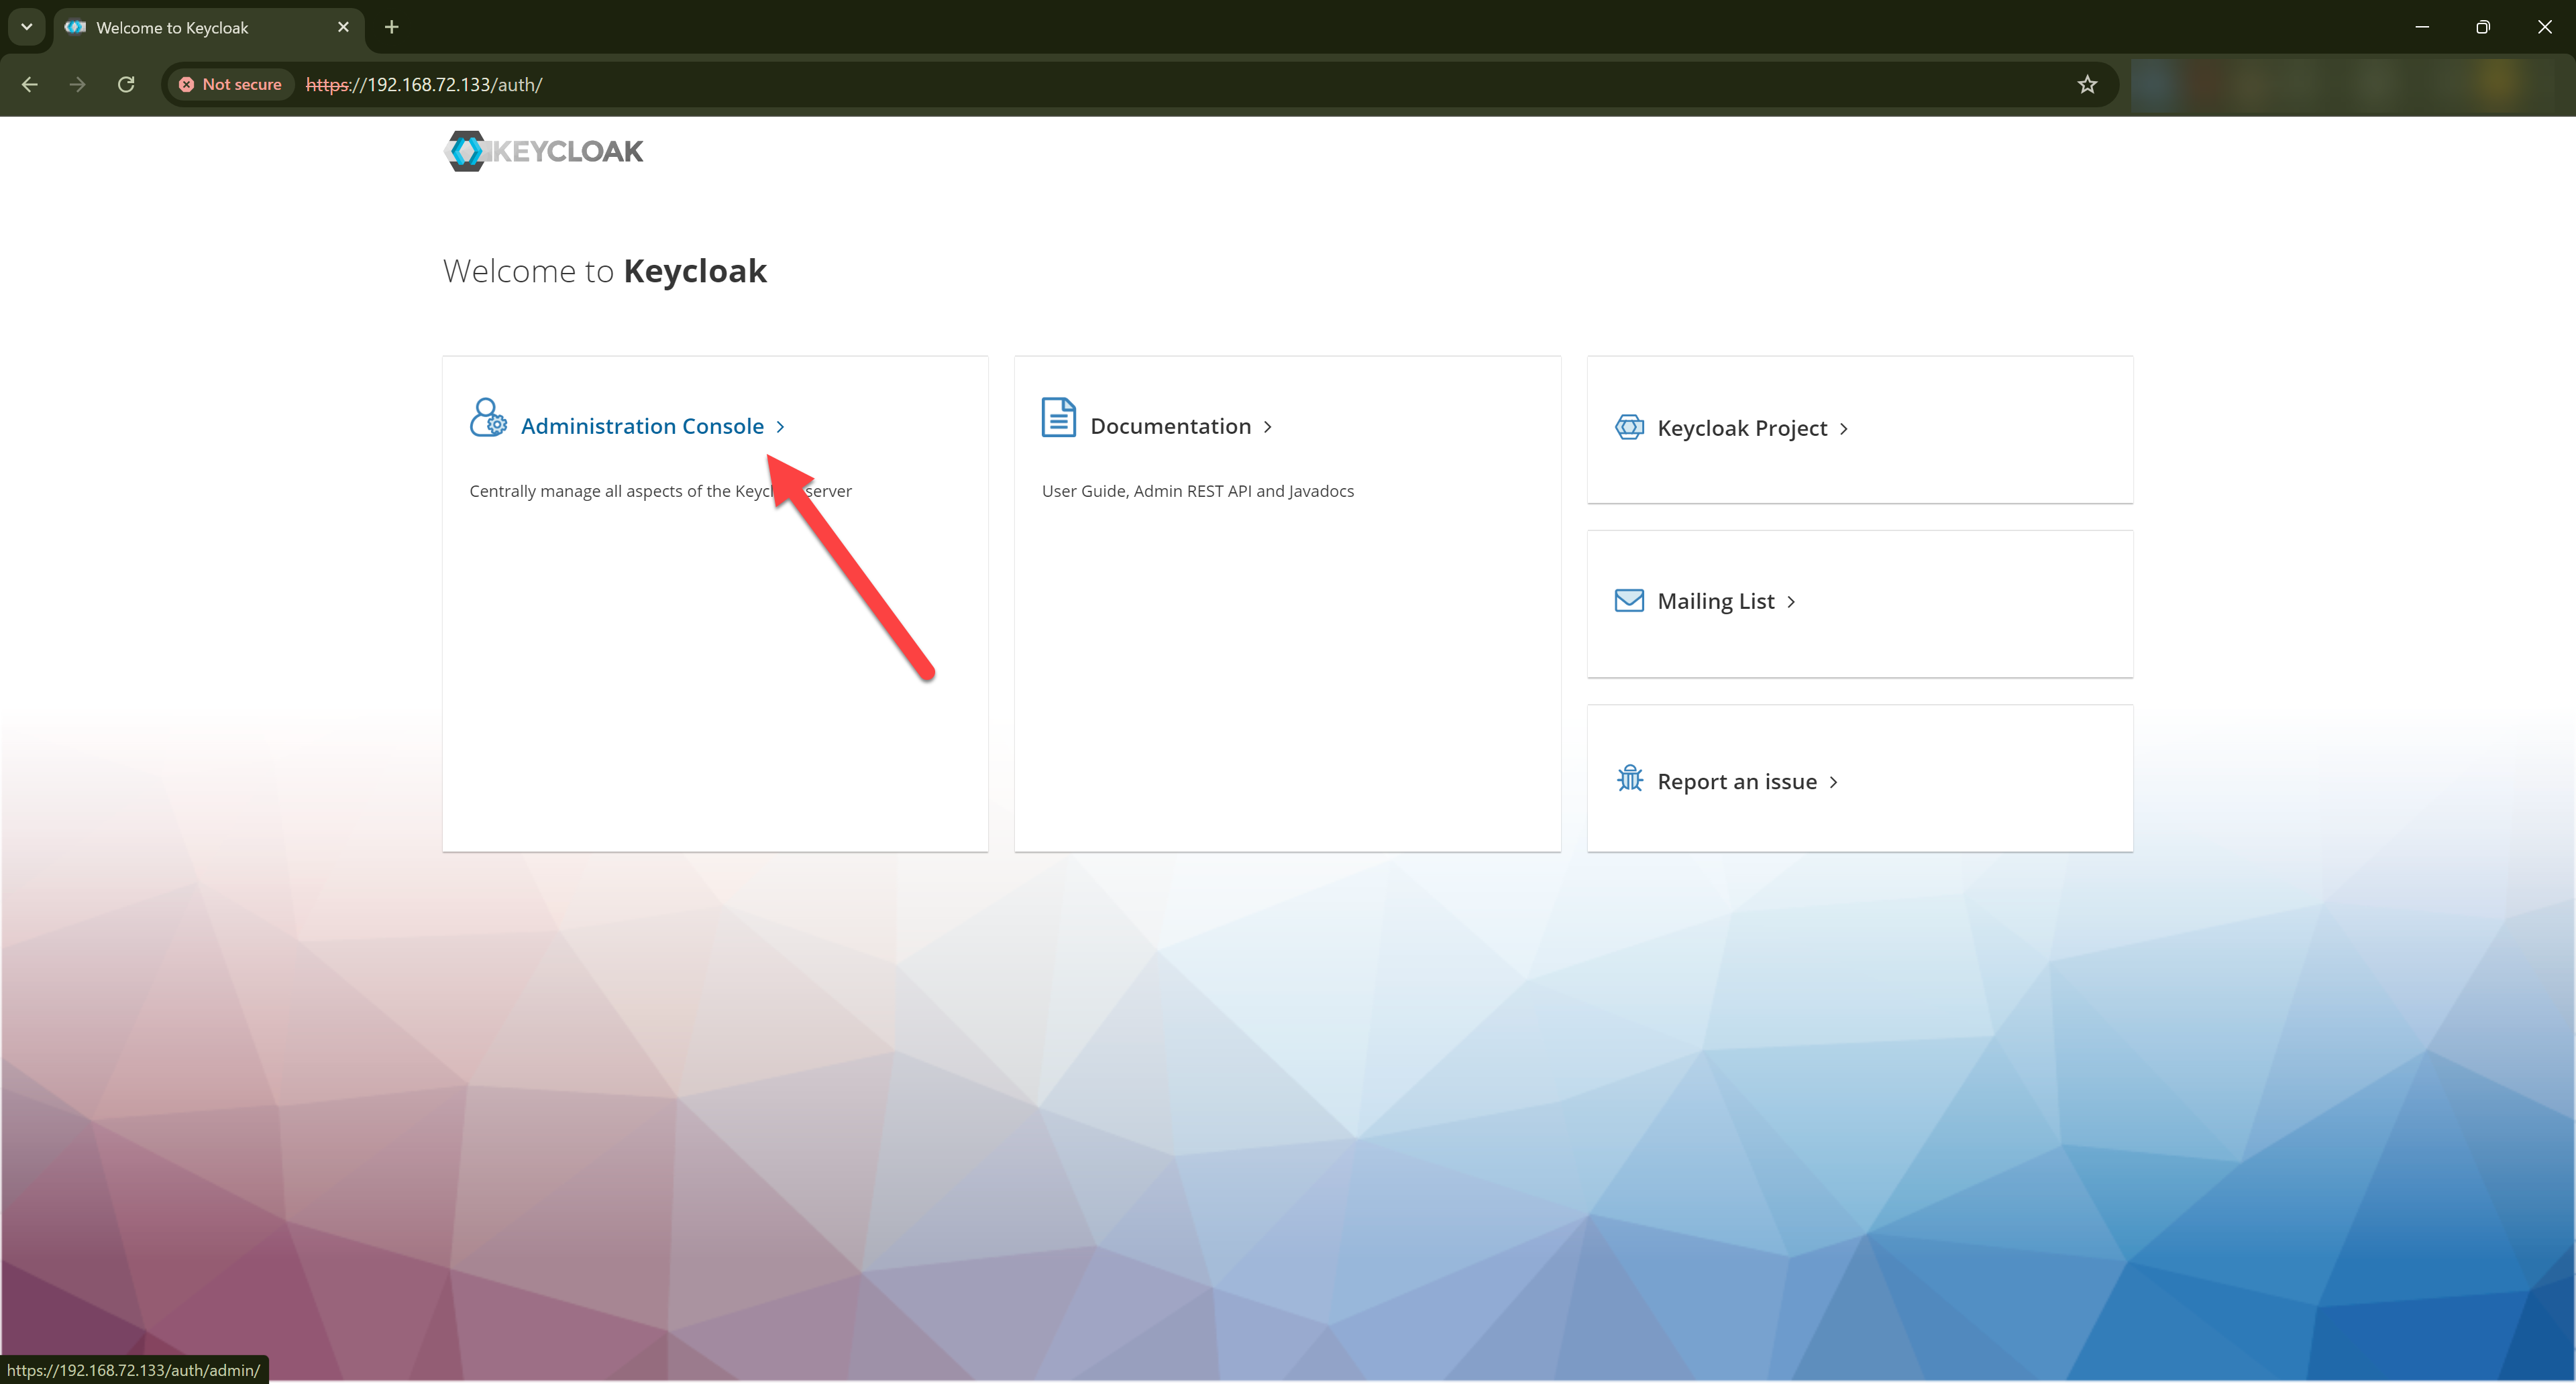
Task: Click the 'User Guide, Admin REST API and Javadocs' text
Action: coord(1198,491)
